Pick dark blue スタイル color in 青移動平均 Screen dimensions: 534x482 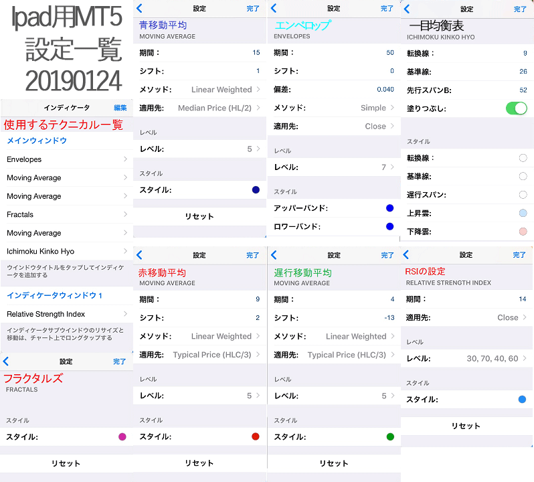tap(256, 189)
